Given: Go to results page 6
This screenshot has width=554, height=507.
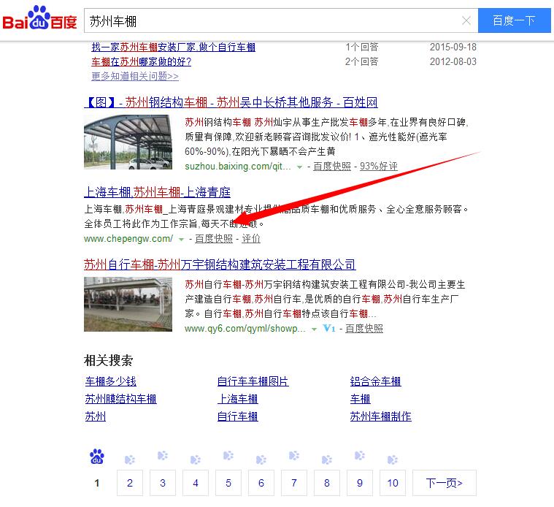Looking at the screenshot, I should [261, 483].
